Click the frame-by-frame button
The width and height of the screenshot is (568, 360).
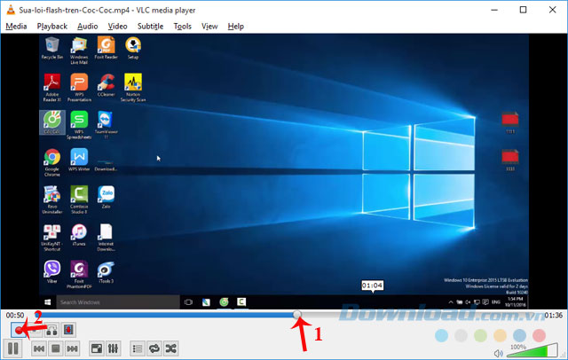[x=69, y=330]
